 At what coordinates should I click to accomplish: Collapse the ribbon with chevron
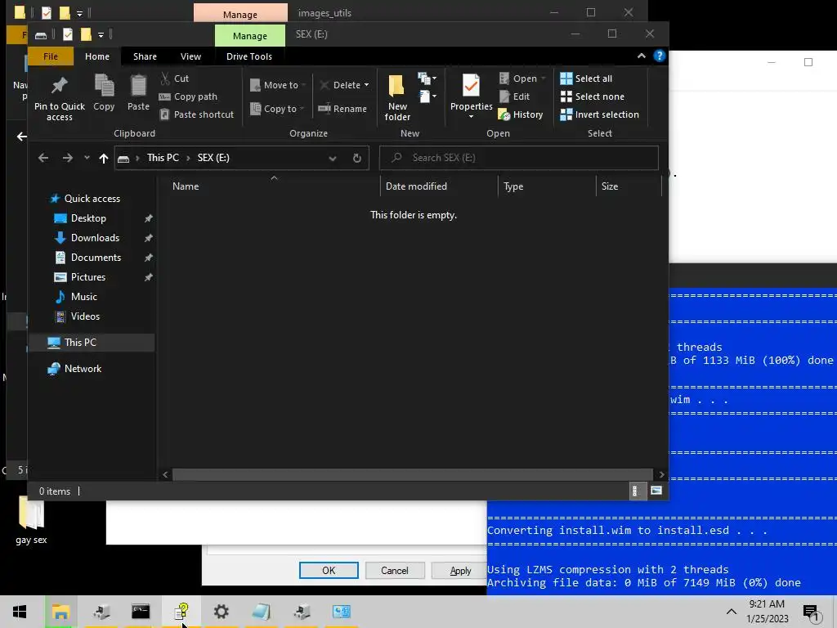(641, 56)
